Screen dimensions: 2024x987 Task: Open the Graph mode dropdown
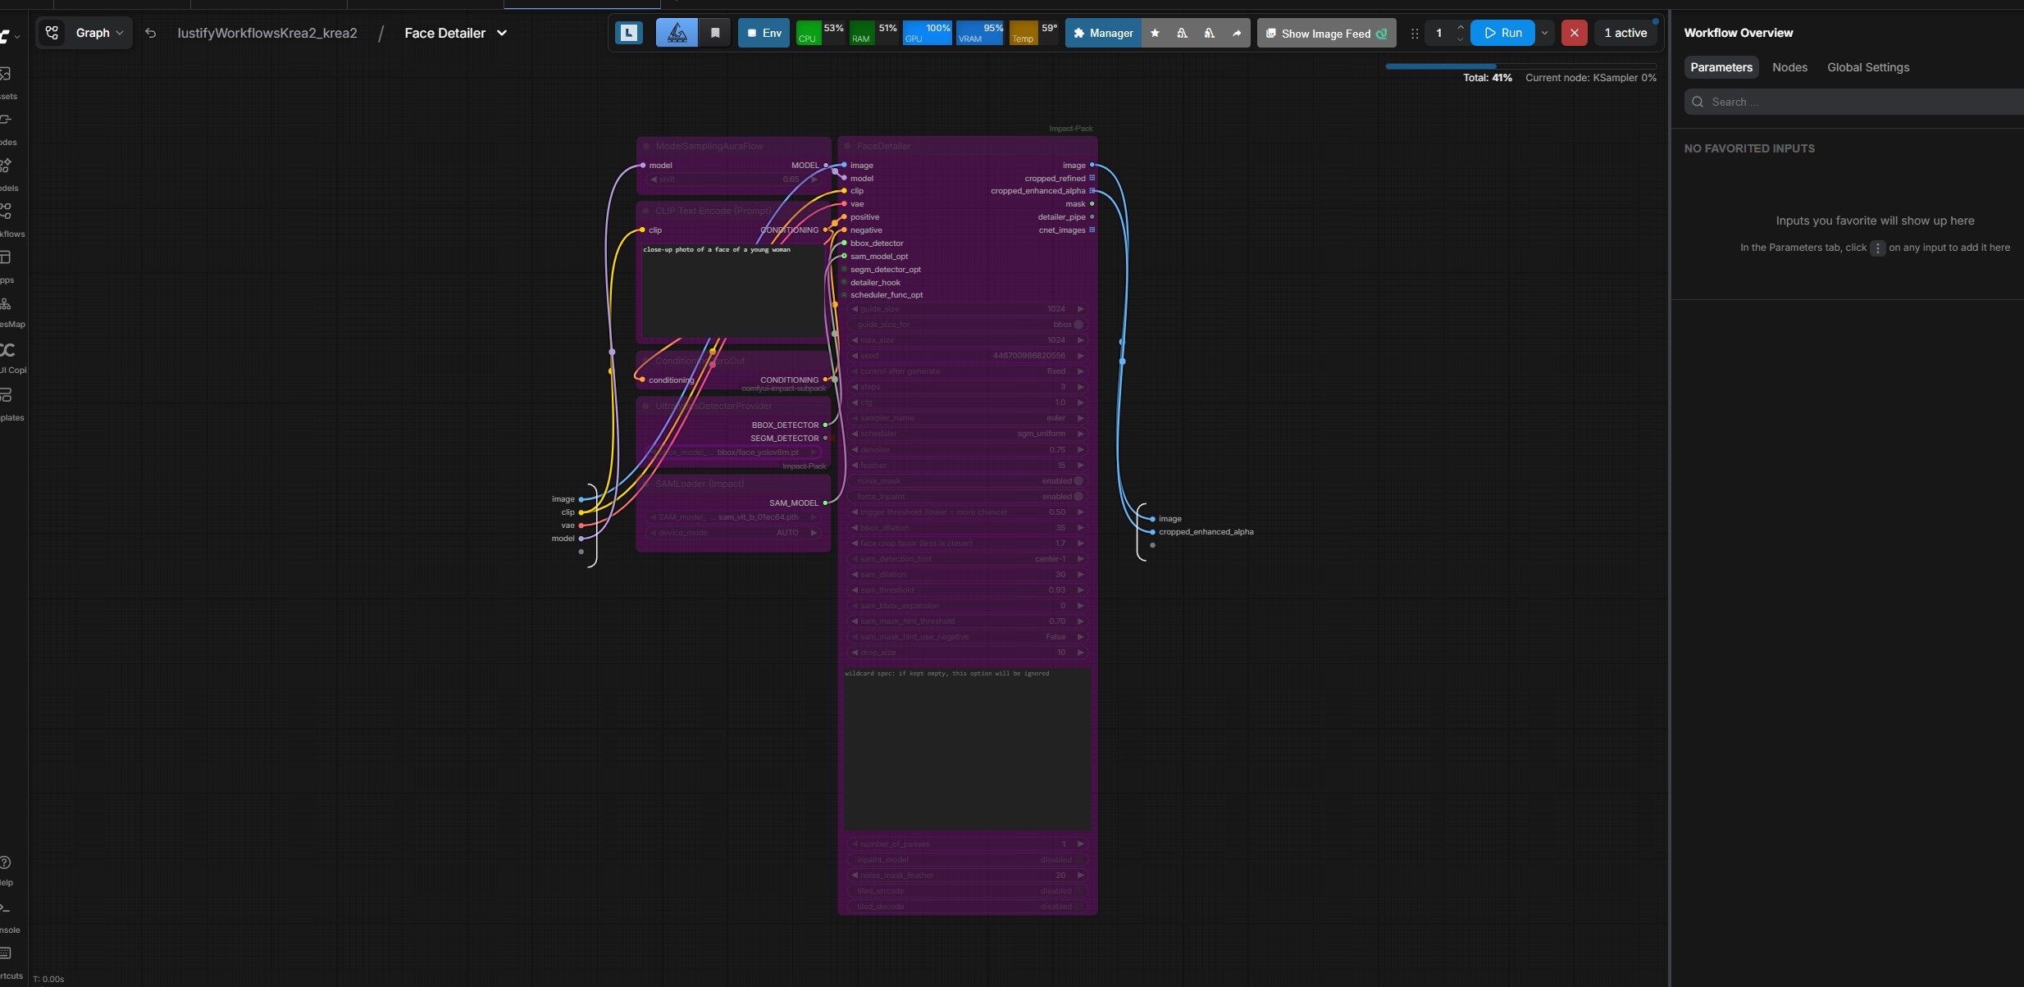[100, 33]
